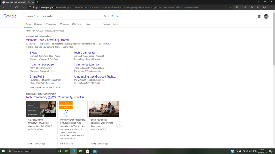Open the ENG language indicator
275x154 pixels.
(255, 151)
